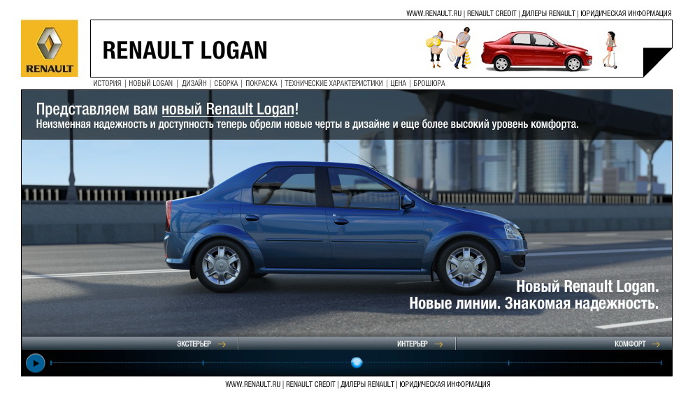Screen dimensions: 695x396
Task: Click the couple carrying bags illustration
Action: tap(449, 47)
